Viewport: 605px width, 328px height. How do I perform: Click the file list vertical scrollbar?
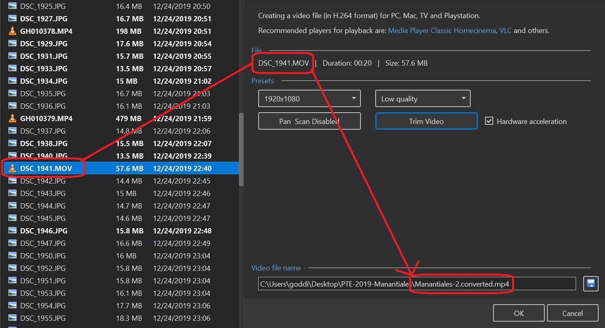point(241,149)
